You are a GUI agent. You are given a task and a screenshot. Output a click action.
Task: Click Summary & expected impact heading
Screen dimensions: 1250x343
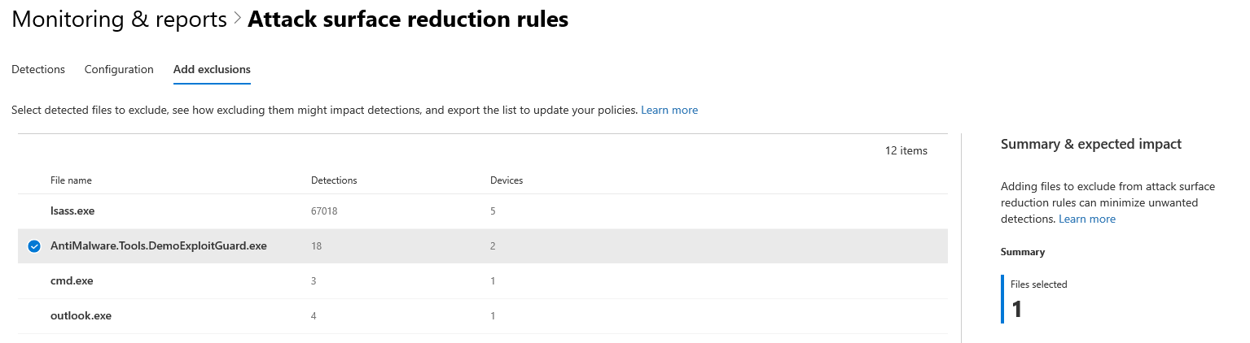[1090, 145]
